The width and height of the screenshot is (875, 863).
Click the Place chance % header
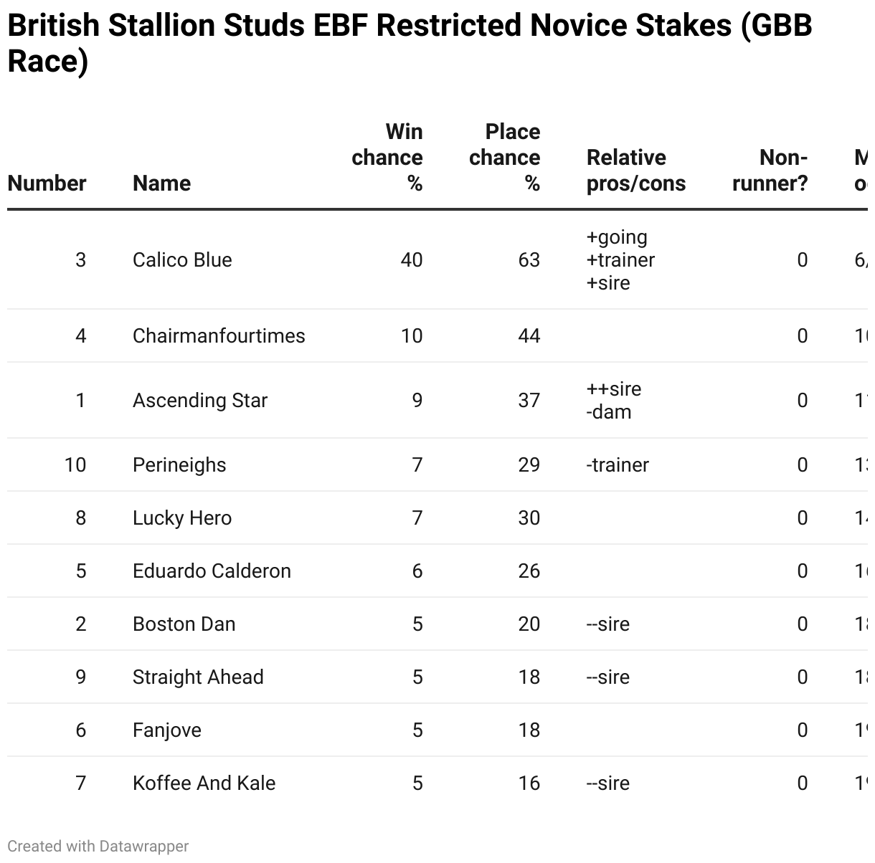click(504, 158)
